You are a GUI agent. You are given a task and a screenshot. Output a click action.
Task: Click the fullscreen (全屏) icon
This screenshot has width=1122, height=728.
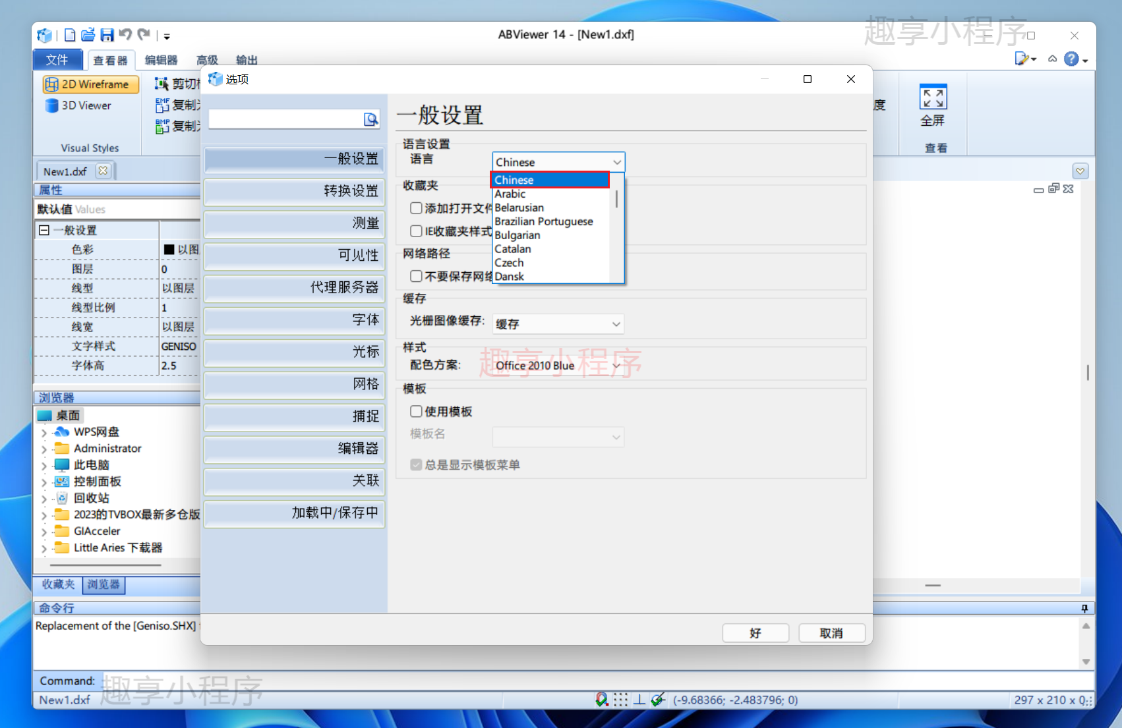click(933, 98)
